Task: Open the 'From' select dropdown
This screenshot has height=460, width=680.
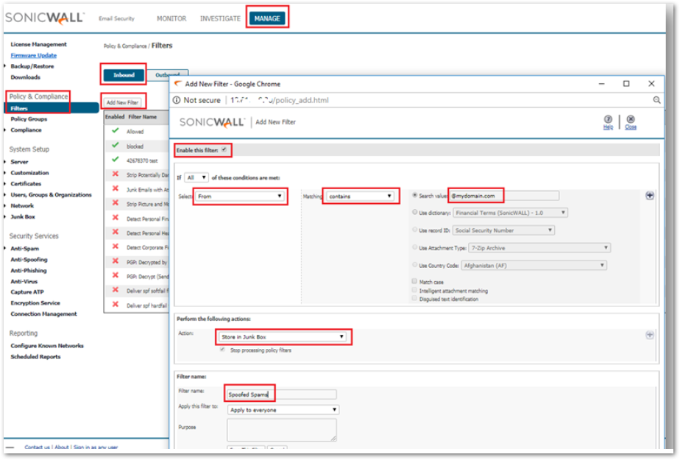Action: 240,197
